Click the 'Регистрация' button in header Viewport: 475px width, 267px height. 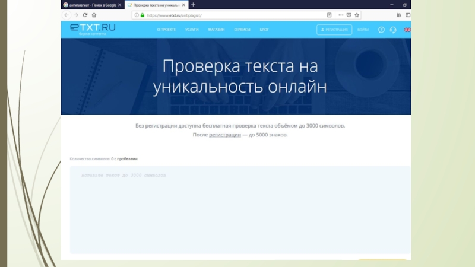pos(334,29)
